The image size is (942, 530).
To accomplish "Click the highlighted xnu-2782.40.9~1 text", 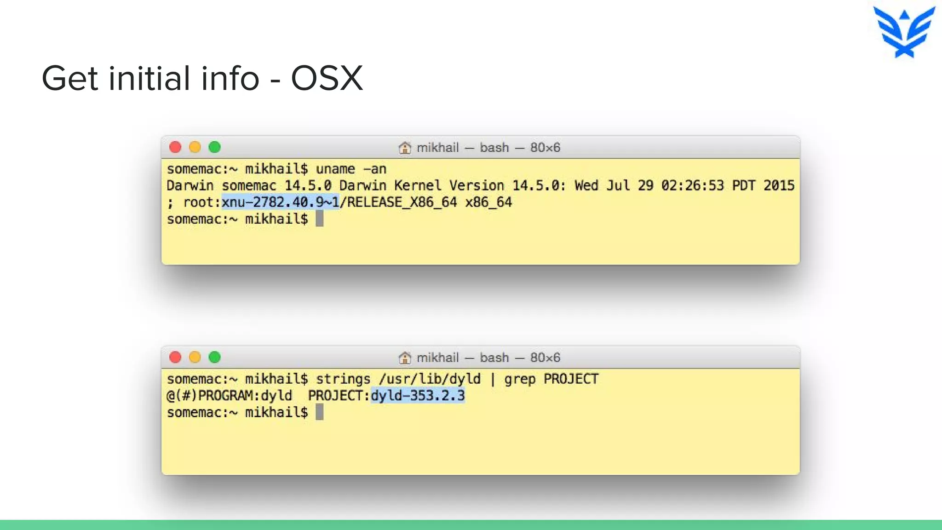I will pos(281,202).
